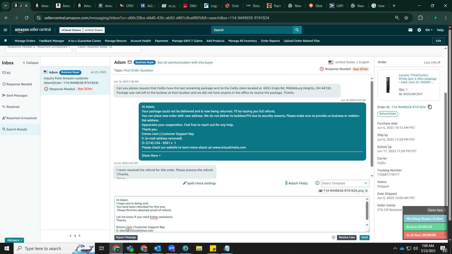
Task: Reload the browser page
Action: (27, 18)
